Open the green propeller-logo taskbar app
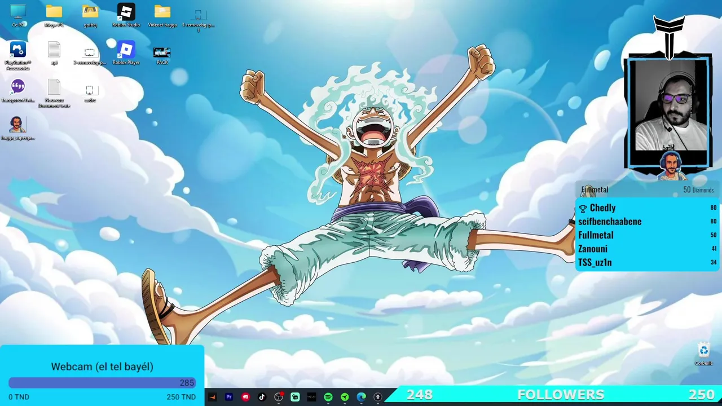Screen dimensions: 722x406 [345, 397]
